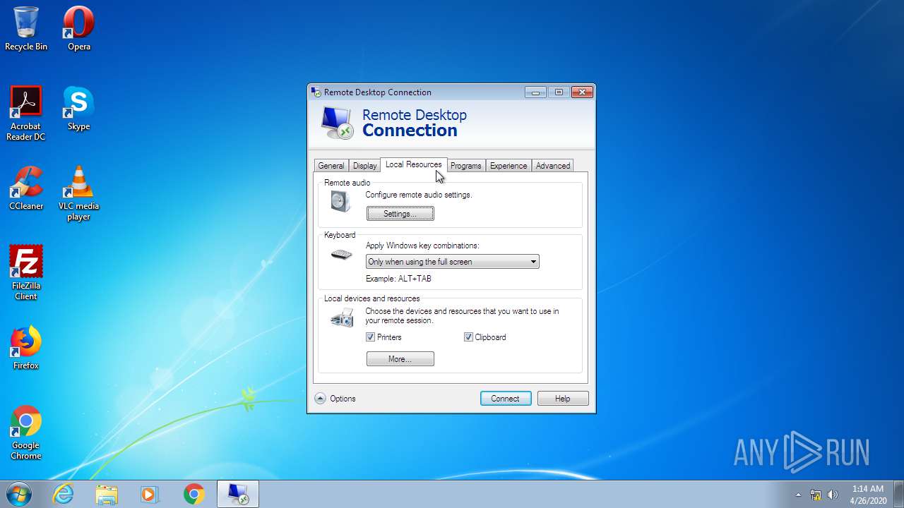Switch to the Display tab
Image resolution: width=904 pixels, height=508 pixels.
click(364, 166)
